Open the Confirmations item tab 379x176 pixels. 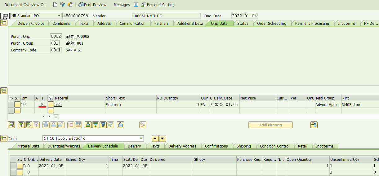tap(216, 146)
